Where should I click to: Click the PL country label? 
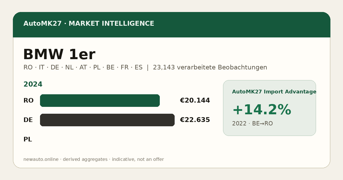click(27, 139)
